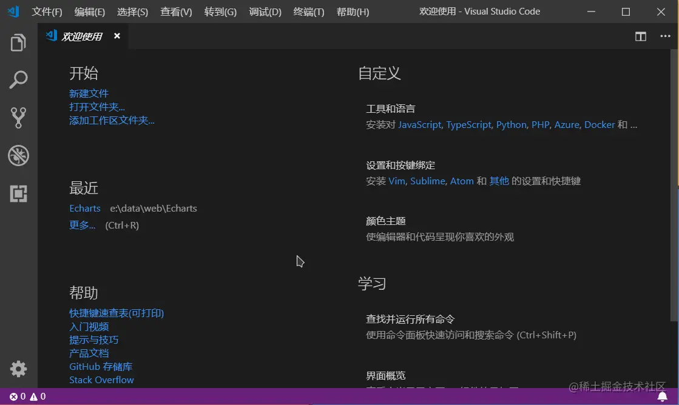The width and height of the screenshot is (679, 405).
Task: Open the 提示与技巧 link
Action: [x=94, y=340]
